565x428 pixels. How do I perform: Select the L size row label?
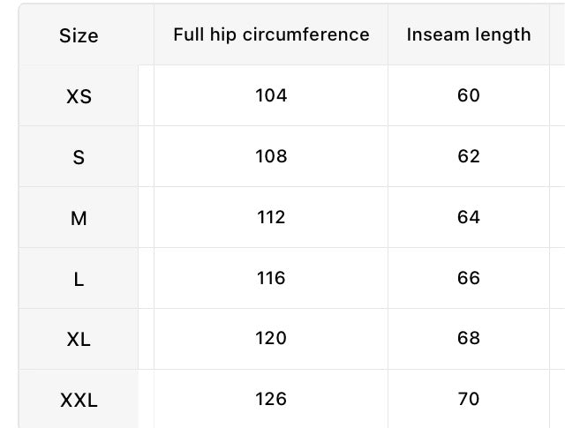(x=79, y=279)
